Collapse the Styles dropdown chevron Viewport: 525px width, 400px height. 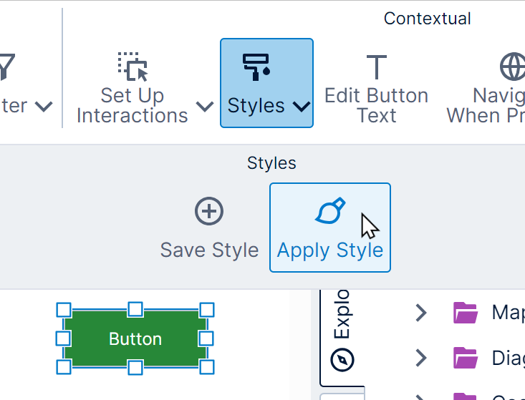pyautogui.click(x=302, y=107)
